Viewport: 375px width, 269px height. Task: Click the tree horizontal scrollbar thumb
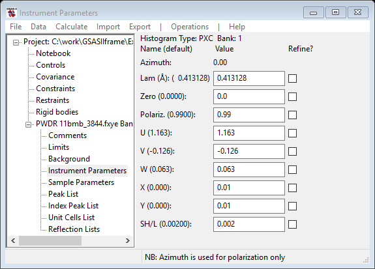tap(50, 240)
